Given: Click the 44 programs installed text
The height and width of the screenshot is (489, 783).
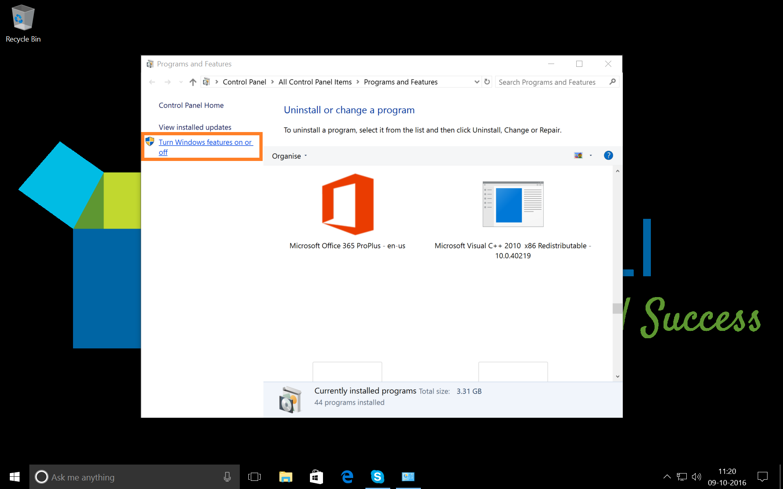Looking at the screenshot, I should coord(349,403).
